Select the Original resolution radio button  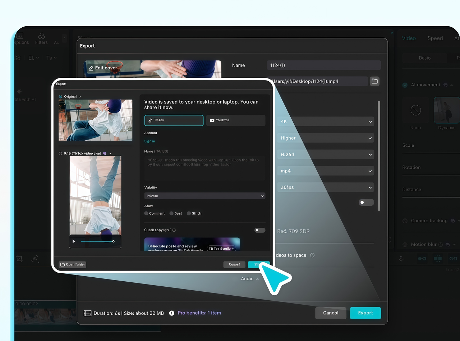[60, 96]
